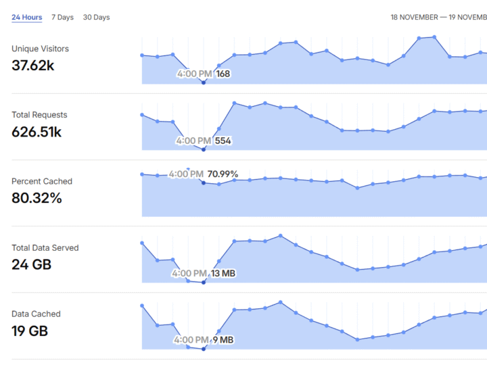The image size is (487, 365).
Task: Click the 37.62k unique visitors value
Action: coord(33,66)
